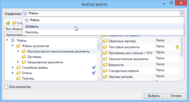Click the right pane vertical scrollbar thumb
Image resolution: width=189 pixels, height=102 pixels.
182,47
